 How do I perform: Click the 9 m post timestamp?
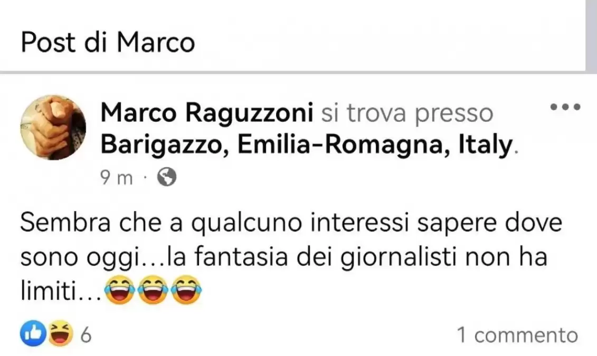click(116, 178)
